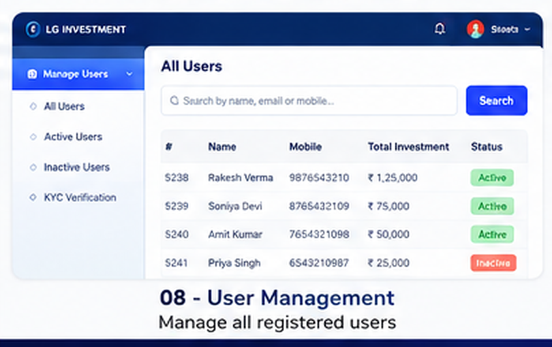The width and height of the screenshot is (552, 347).
Task: Click the profile username label
Action: click(x=504, y=29)
